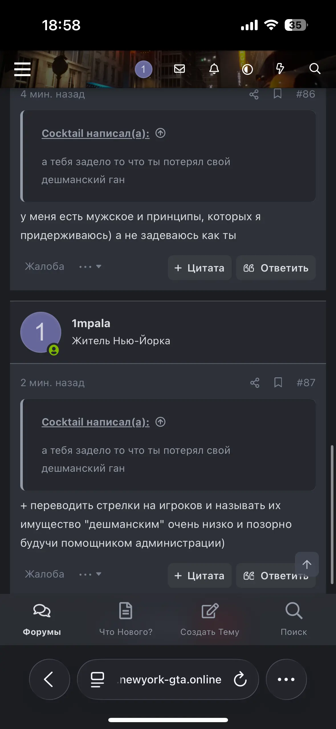The height and width of the screenshot is (729, 336).
Task: Add post #87 to quotes with Цитата
Action: click(199, 576)
